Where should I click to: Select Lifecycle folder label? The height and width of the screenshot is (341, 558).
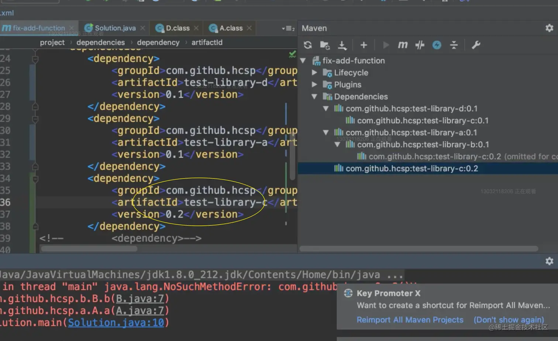point(351,73)
